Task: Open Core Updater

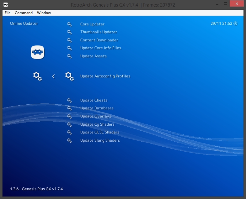Action: (92, 24)
